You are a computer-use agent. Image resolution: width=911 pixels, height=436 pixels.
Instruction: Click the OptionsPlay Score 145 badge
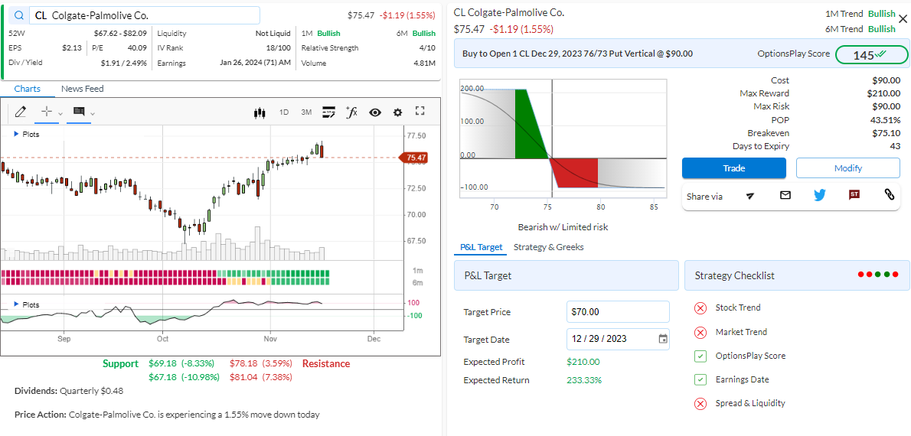(871, 54)
